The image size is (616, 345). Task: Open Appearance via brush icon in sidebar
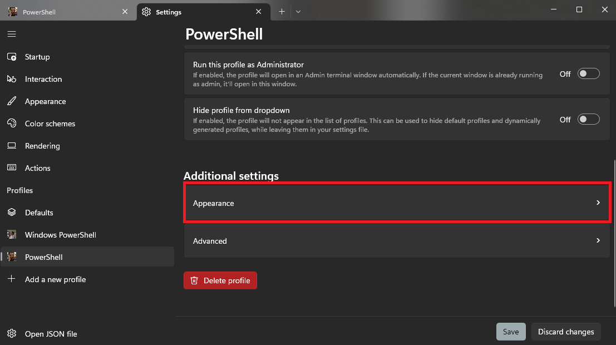click(12, 101)
